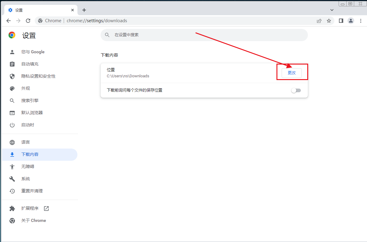This screenshot has width=367, height=242.
Task: Click the puzzle piece icon beside 扩展程序
Action: pos(12,208)
